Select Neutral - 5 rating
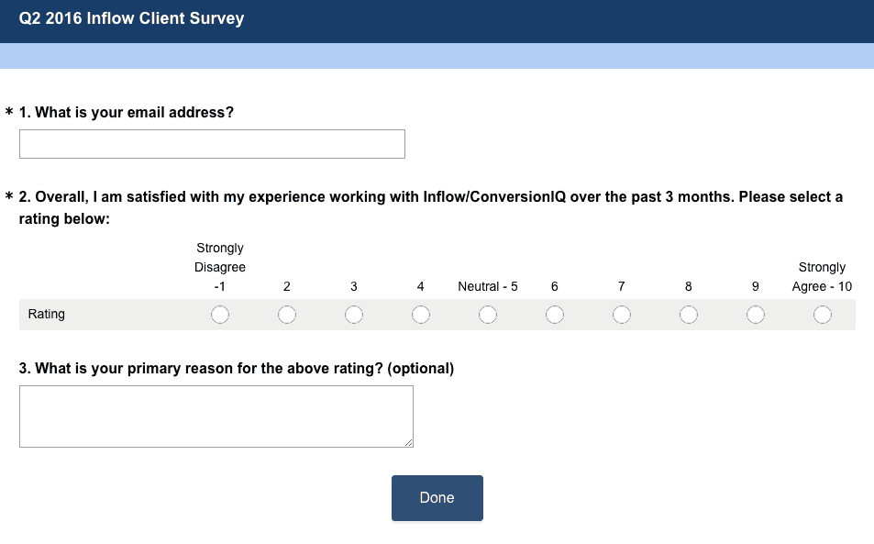Viewport: 874px width, 544px height. [487, 315]
